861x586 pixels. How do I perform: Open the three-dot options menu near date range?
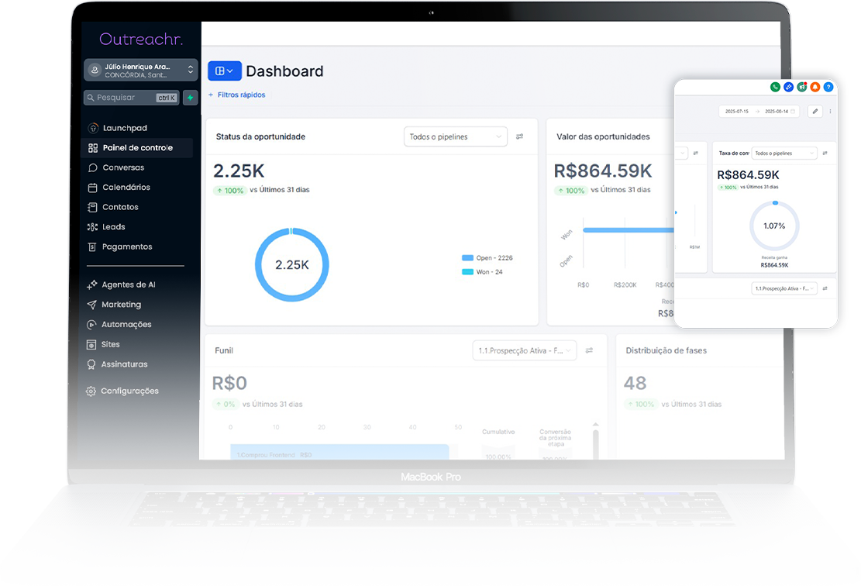coord(830,112)
